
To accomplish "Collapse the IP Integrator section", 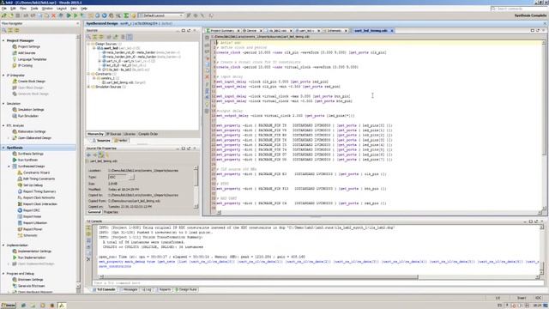I will (3, 76).
